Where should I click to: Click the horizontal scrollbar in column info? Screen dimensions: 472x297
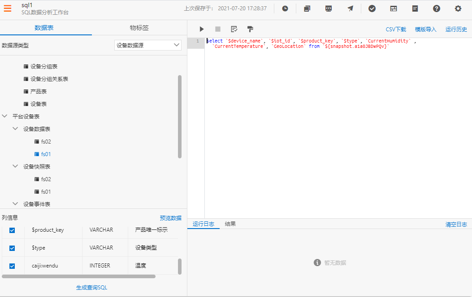78,277
